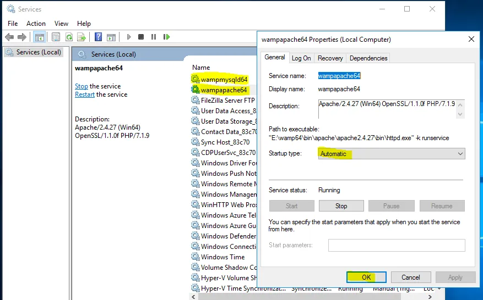Click the Forward arrow toolbar icon

coord(22,37)
